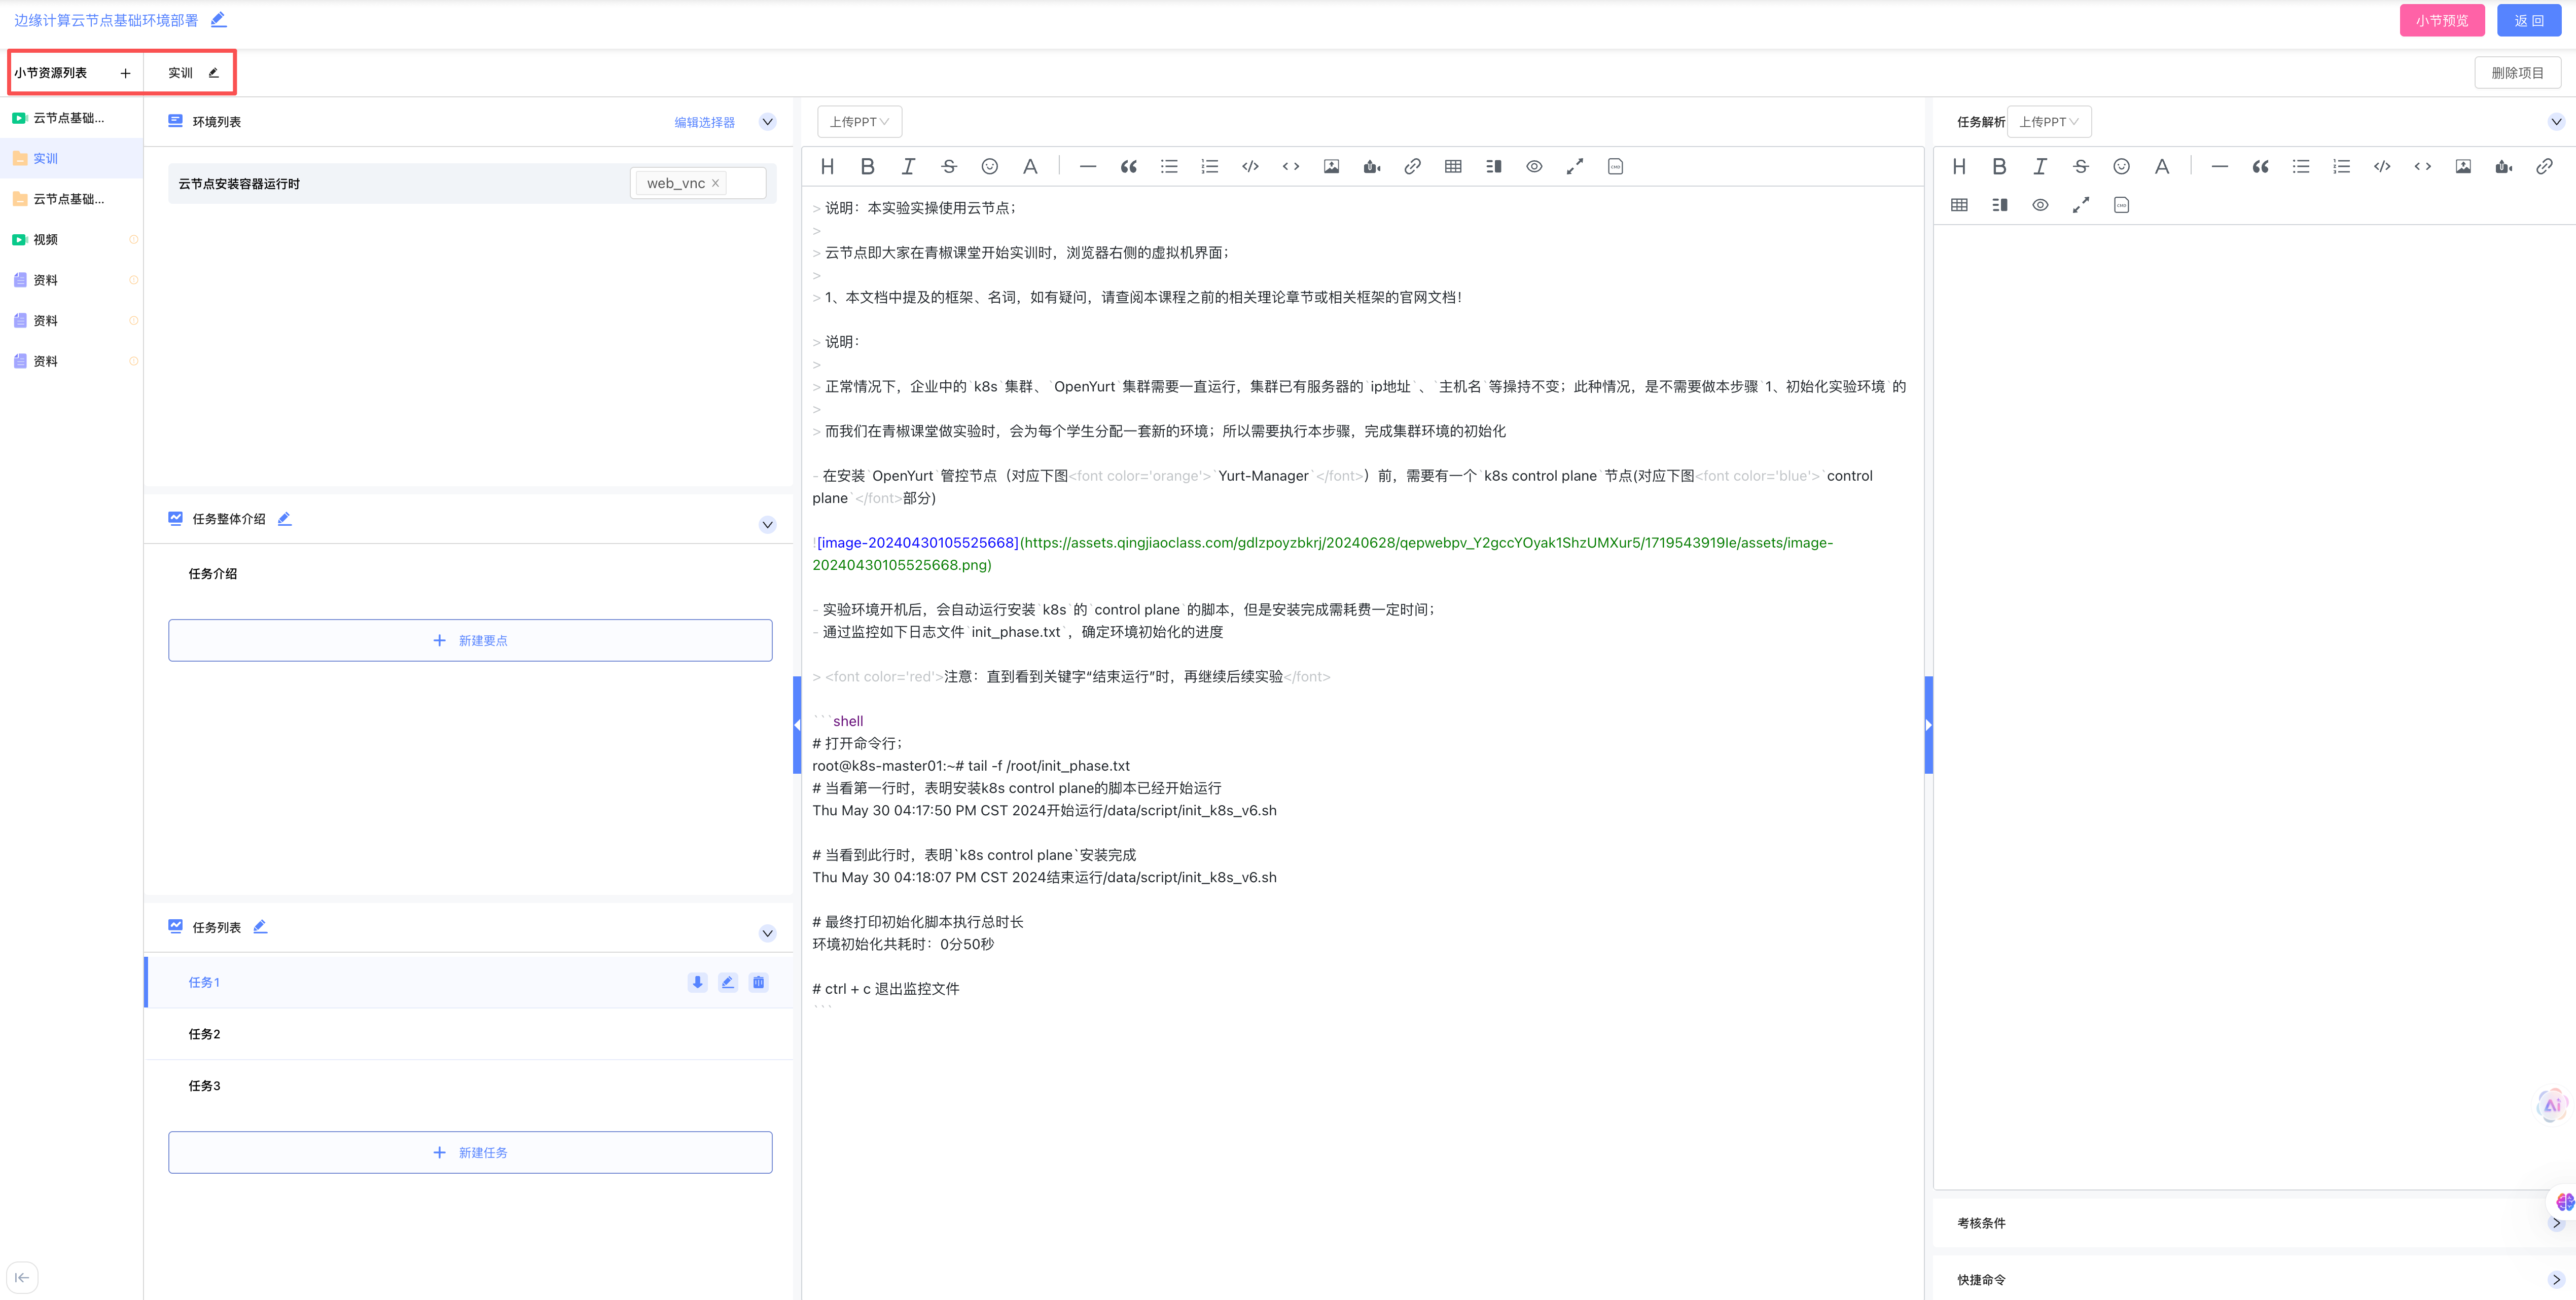The image size is (2576, 1300).
Task: Toggle fullscreen editing mode
Action: pos(1574,166)
